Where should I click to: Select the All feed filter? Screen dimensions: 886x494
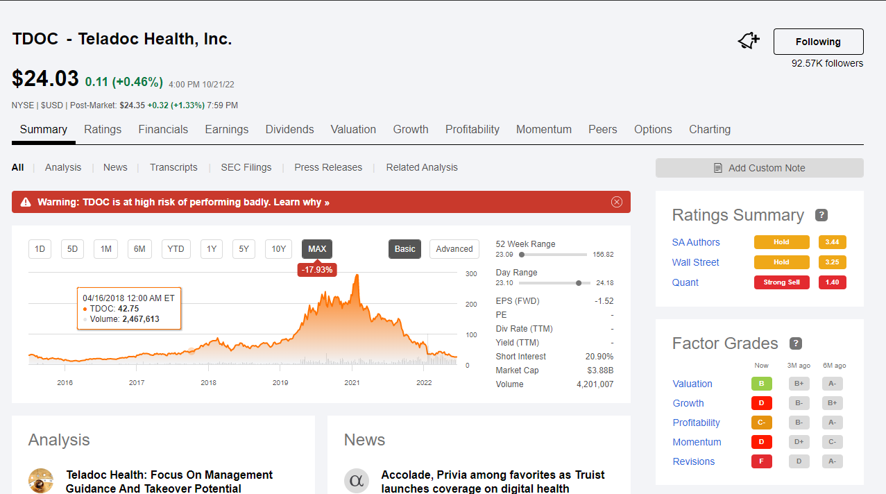tap(17, 167)
